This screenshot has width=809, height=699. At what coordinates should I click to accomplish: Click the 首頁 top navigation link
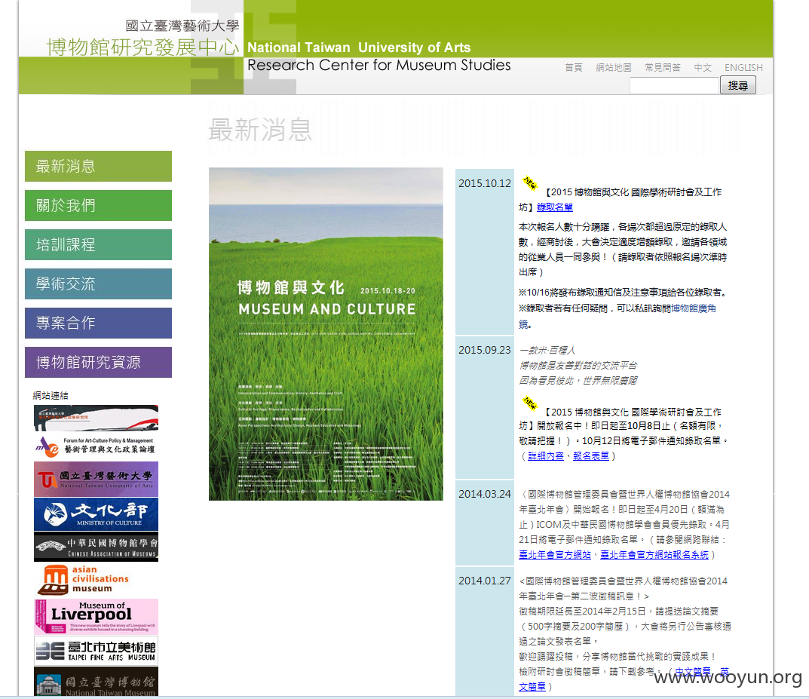coord(573,68)
